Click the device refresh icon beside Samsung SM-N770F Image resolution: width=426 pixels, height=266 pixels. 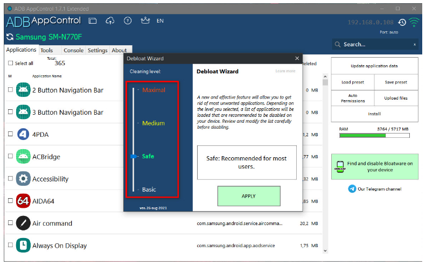10,38
